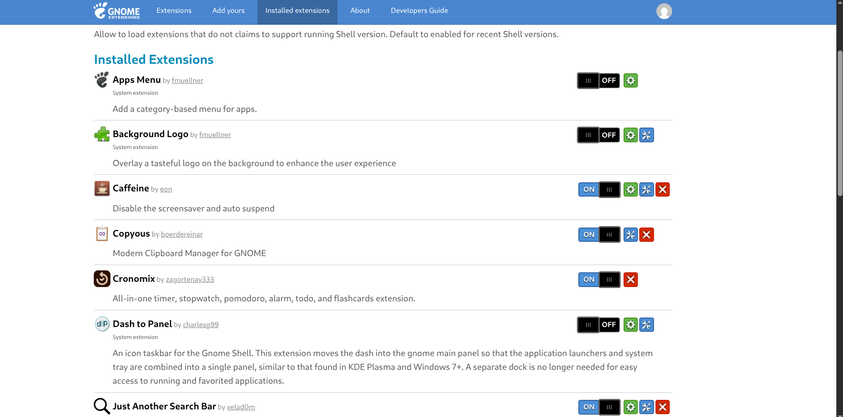Open the Copyous extension title link

tap(131, 234)
